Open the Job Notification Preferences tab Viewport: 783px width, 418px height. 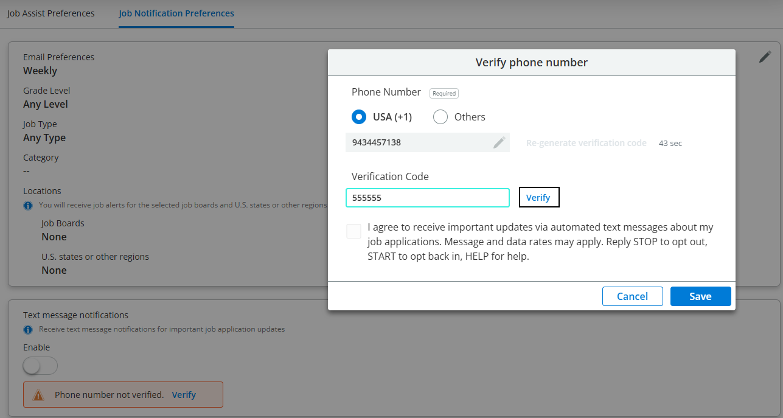click(176, 13)
